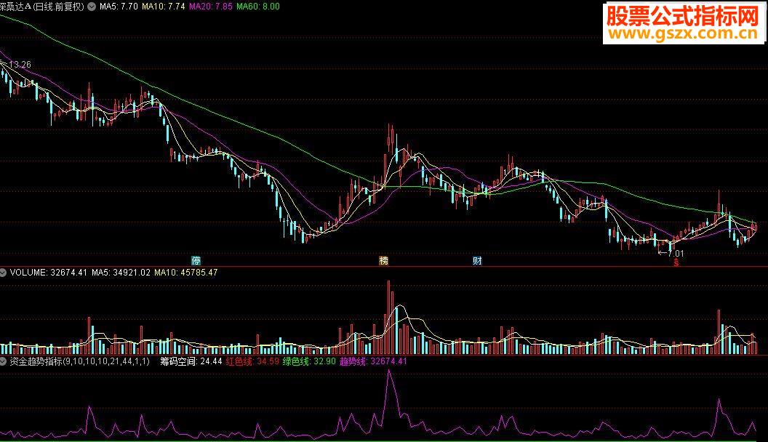Select the stock title 深桑达A (日线,前复权)
Viewport: 768px width, 442px height.
(42, 7)
